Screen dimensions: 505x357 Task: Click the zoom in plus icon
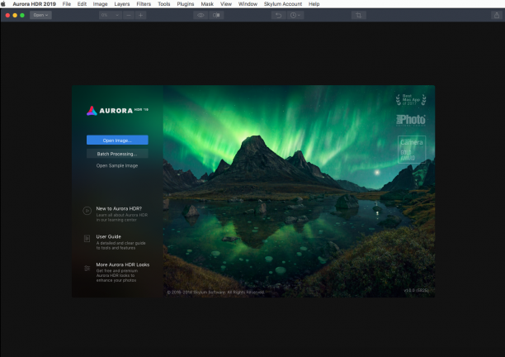point(141,15)
